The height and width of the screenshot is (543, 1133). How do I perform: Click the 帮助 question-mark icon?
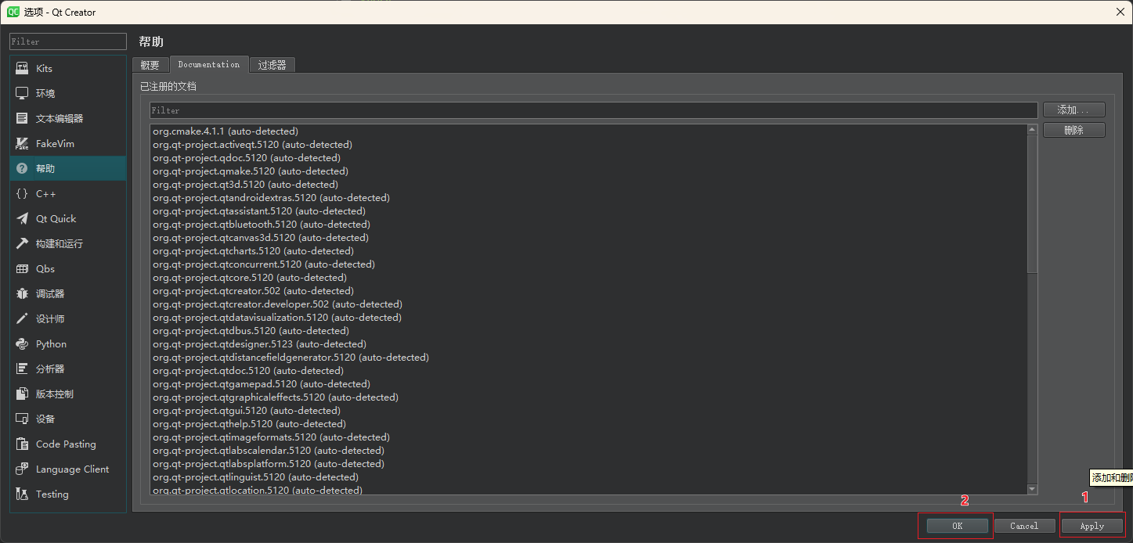[22, 169]
